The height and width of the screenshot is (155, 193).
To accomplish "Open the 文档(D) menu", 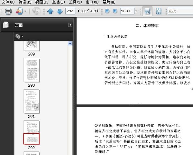I will coord(58,2).
